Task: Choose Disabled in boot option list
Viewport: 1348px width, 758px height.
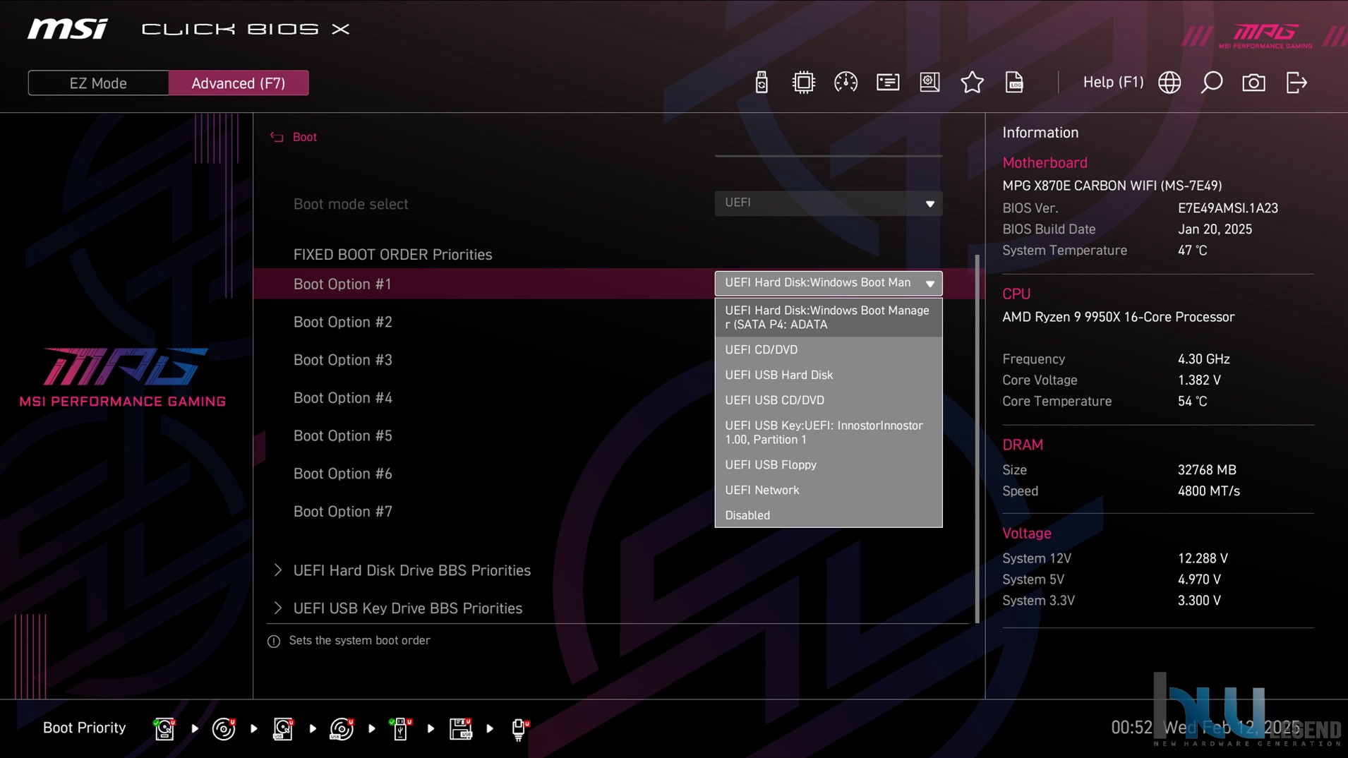Action: [x=828, y=515]
